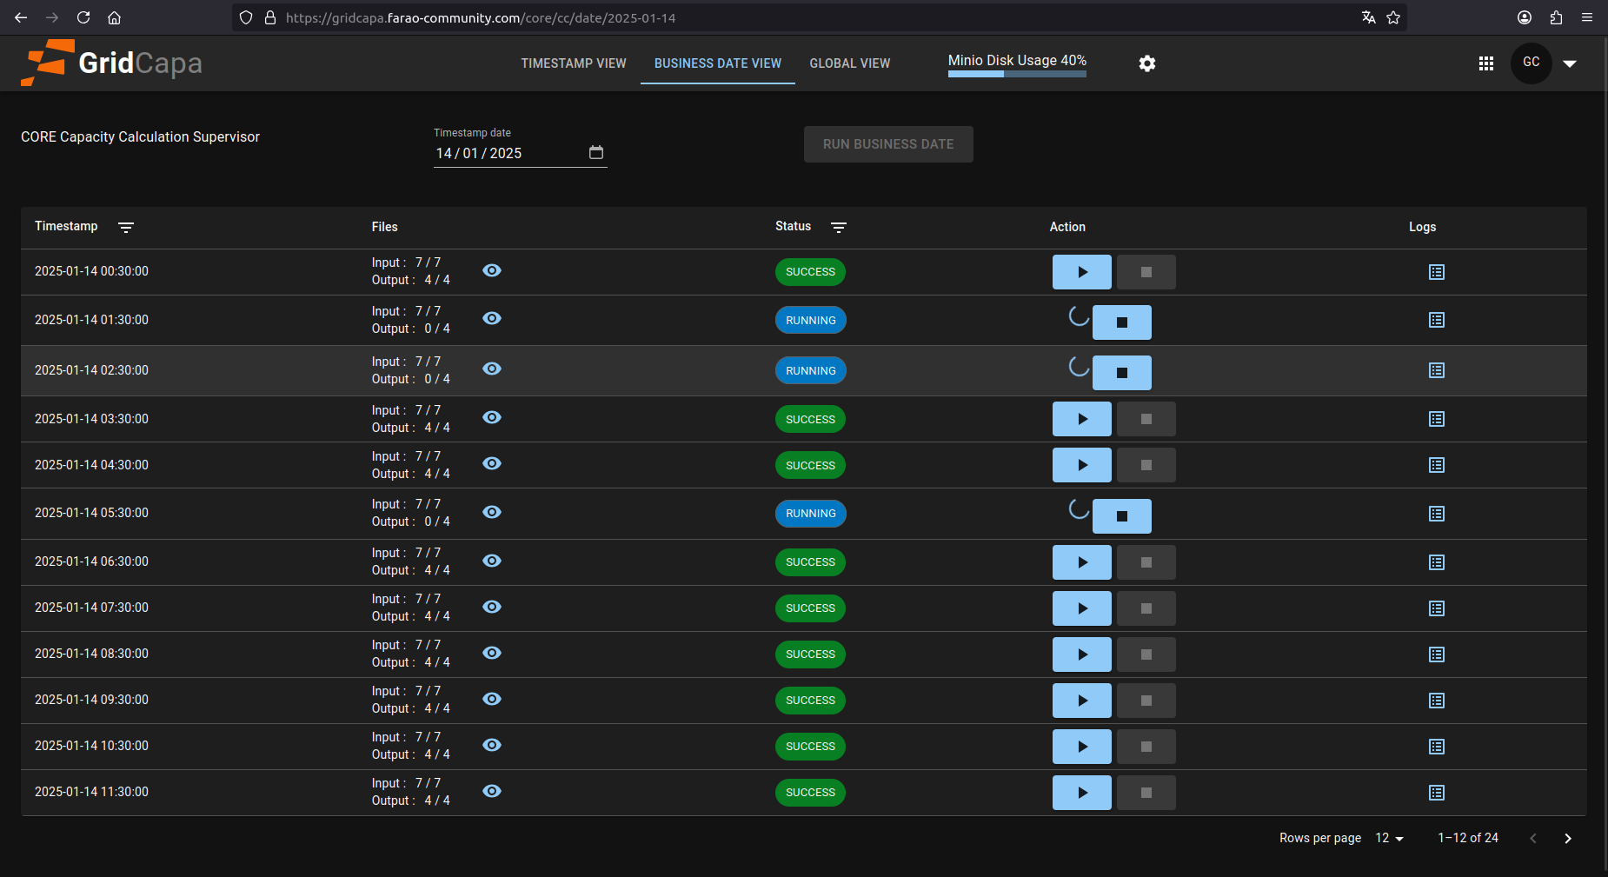View logs for the 11:30:00 timestamp

tap(1436, 793)
